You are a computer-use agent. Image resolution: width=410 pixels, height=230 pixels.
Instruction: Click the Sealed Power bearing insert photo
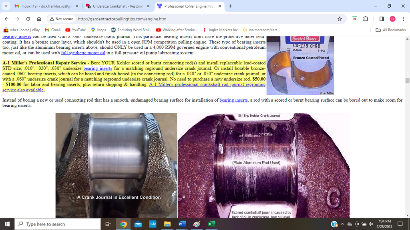300,65
